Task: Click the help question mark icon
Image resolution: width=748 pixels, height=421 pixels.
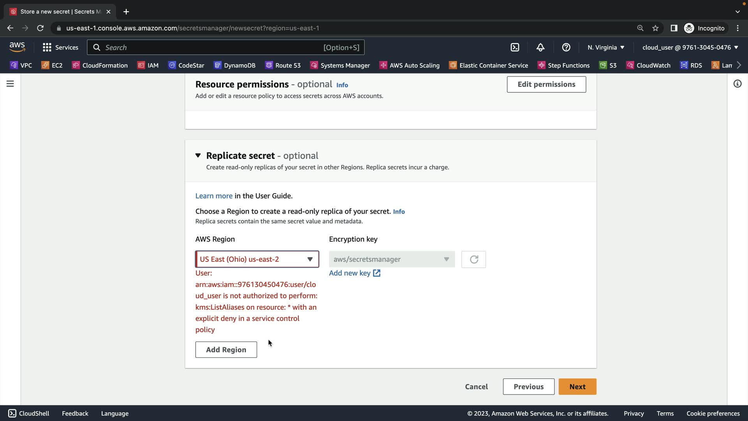Action: click(x=566, y=47)
